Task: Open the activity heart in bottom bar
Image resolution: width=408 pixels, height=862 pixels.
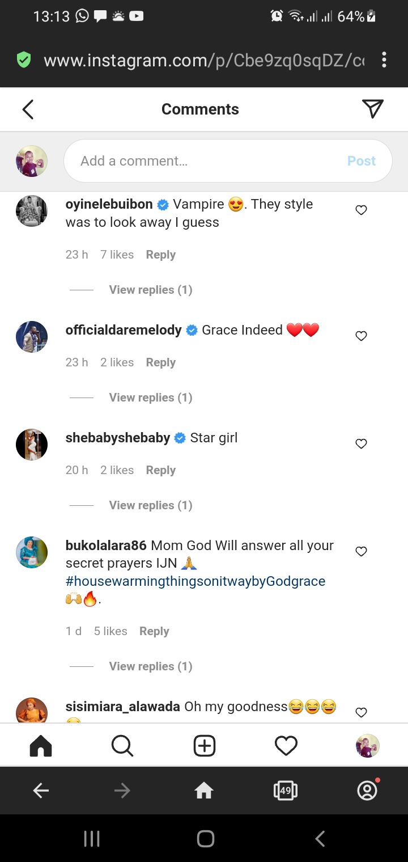Action: pyautogui.click(x=286, y=746)
